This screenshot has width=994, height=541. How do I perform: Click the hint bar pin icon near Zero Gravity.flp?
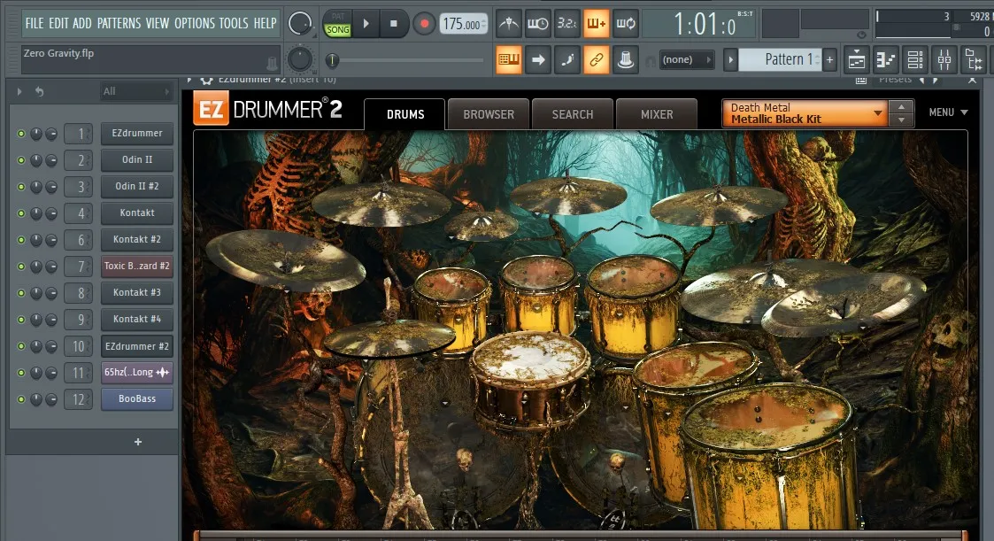pos(272,63)
